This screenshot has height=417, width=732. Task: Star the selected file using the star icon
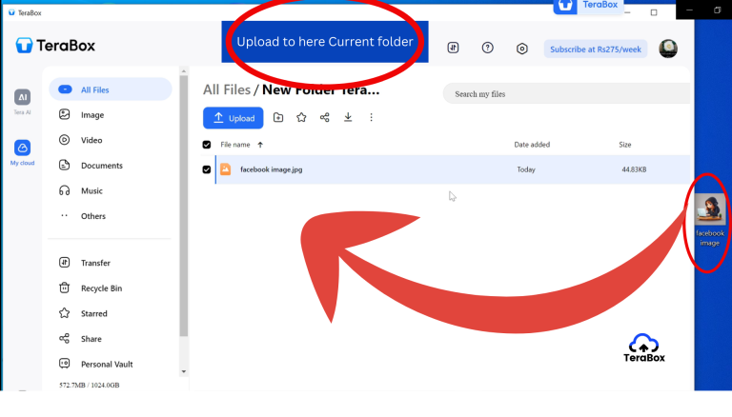tap(301, 117)
